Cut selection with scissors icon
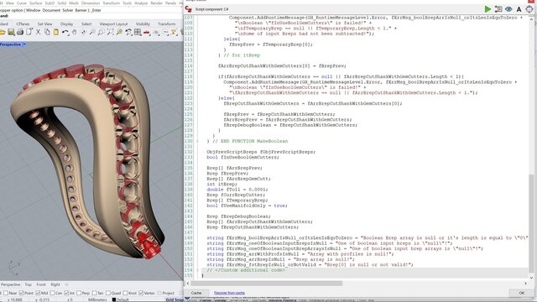Viewport: 537px width, 302px height. (x=38, y=32)
